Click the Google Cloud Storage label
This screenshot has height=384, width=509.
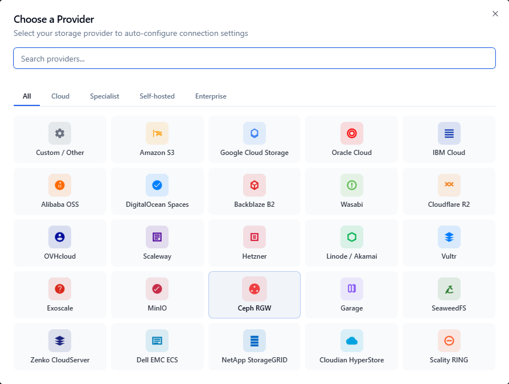pos(255,153)
